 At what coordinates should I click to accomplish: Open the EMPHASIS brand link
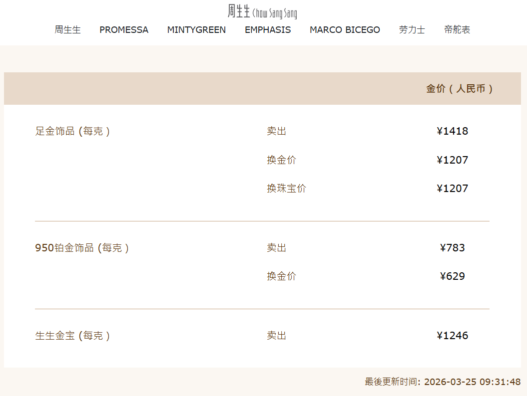coord(268,30)
